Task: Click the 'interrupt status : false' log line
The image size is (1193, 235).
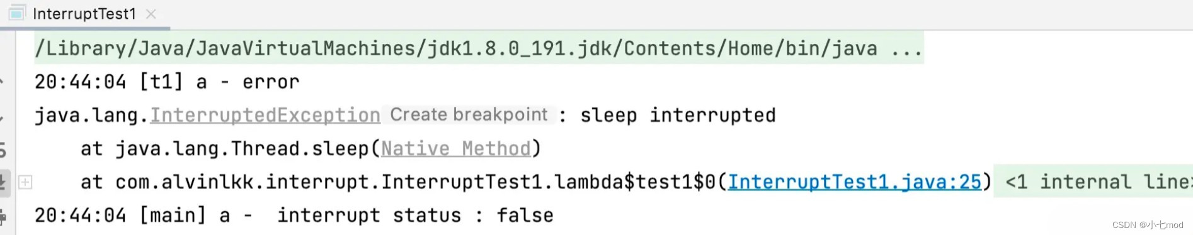Action: coord(294,216)
